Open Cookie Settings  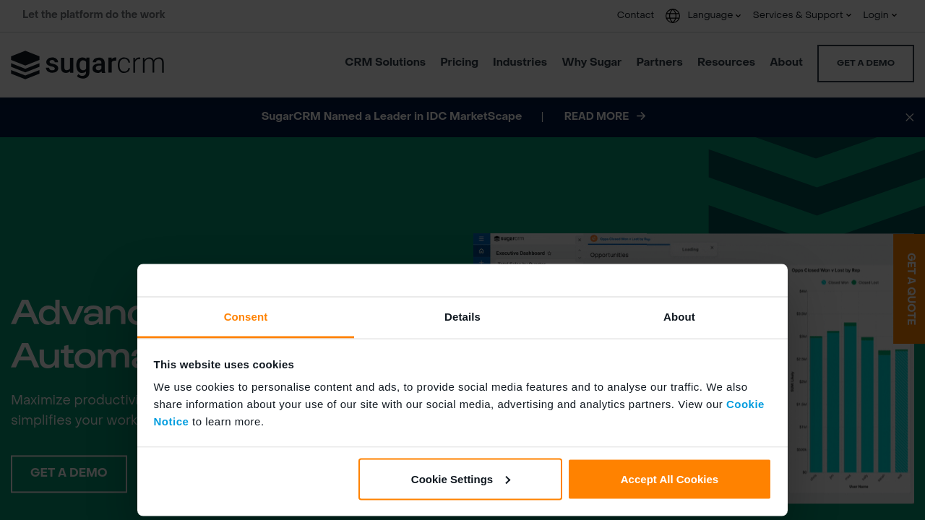(460, 480)
